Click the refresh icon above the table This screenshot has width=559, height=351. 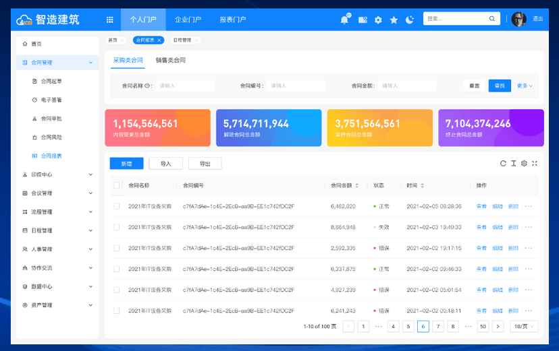503,163
